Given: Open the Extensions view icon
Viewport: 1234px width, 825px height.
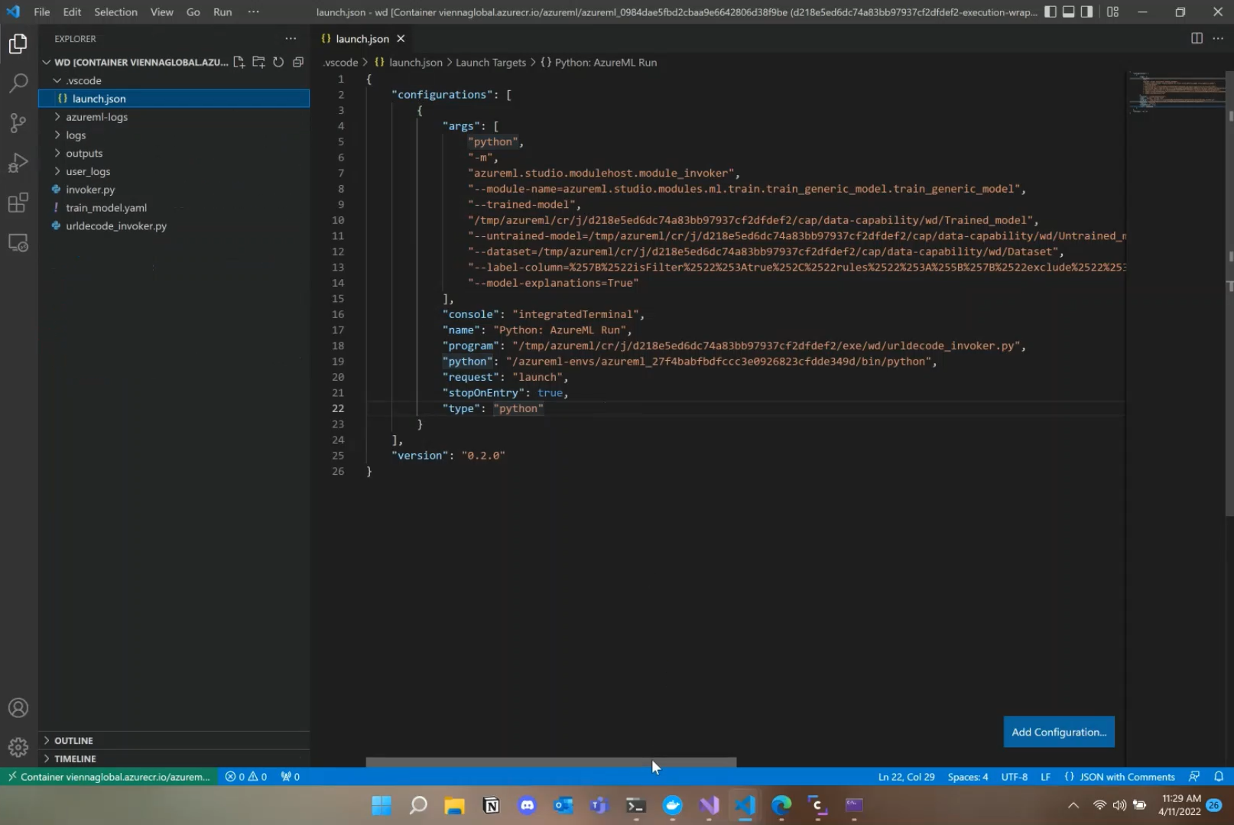Looking at the screenshot, I should click(18, 203).
